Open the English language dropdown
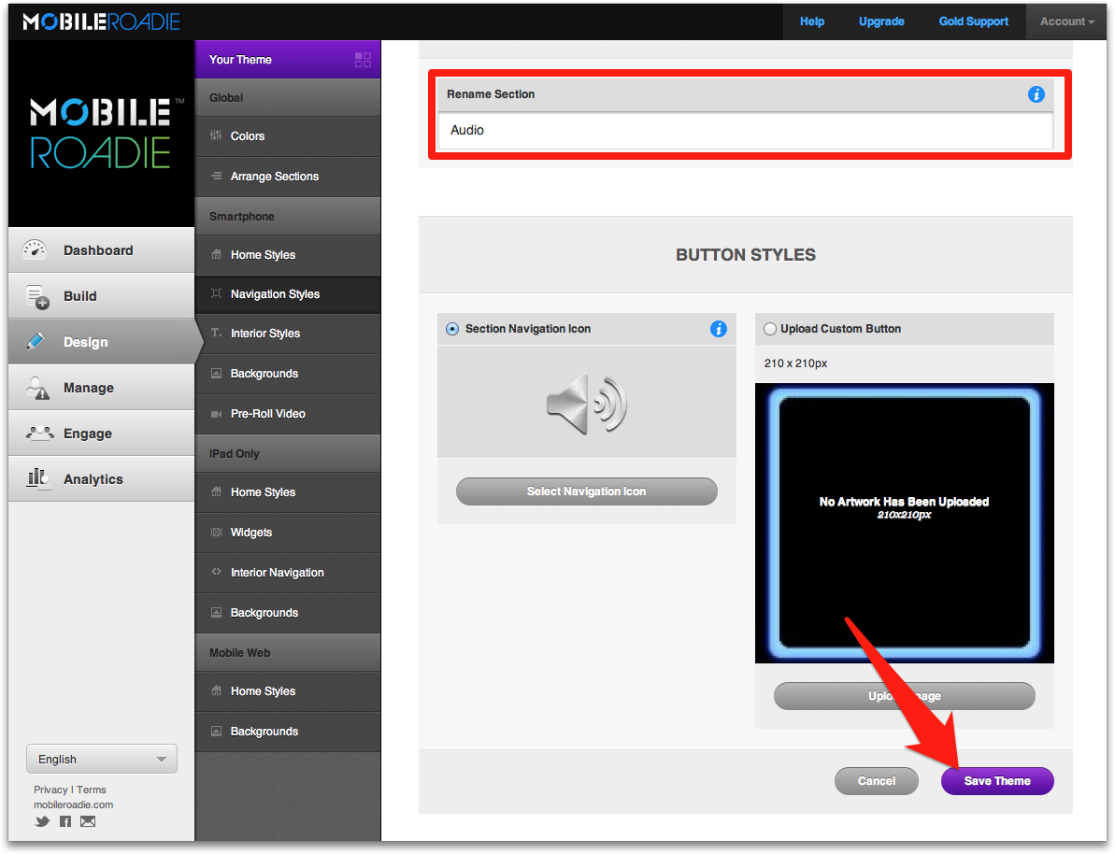Viewport: 1115px width, 854px height. pos(102,759)
